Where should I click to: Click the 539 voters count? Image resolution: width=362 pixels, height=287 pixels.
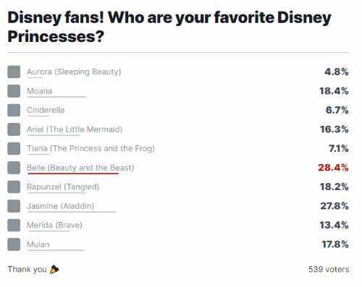[x=329, y=270]
